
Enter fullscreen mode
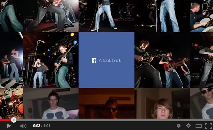pos(209,126)
